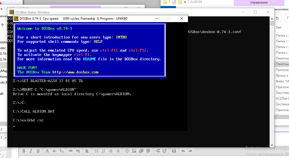Insert media using the film icon

tap(141, 151)
